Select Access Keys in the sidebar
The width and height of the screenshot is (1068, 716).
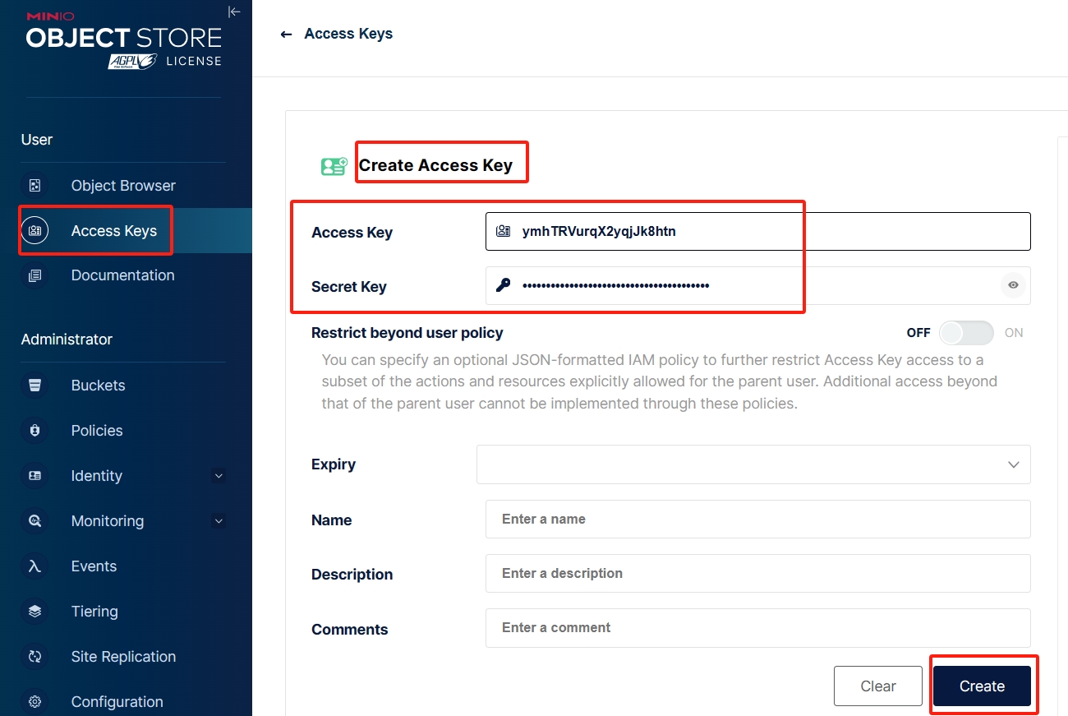tap(113, 231)
